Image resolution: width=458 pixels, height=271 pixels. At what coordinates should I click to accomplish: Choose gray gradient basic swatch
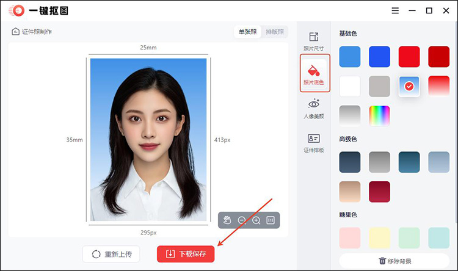(350, 116)
